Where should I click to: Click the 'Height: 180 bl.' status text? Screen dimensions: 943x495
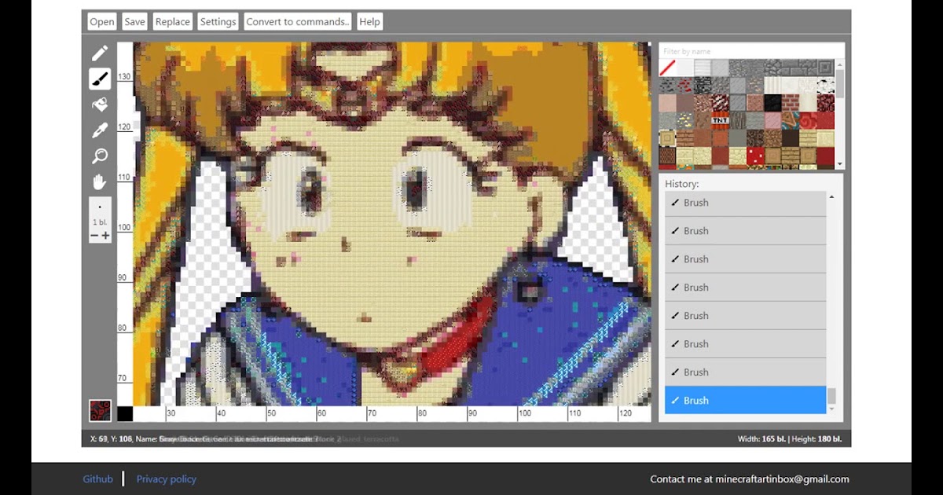[x=817, y=438]
